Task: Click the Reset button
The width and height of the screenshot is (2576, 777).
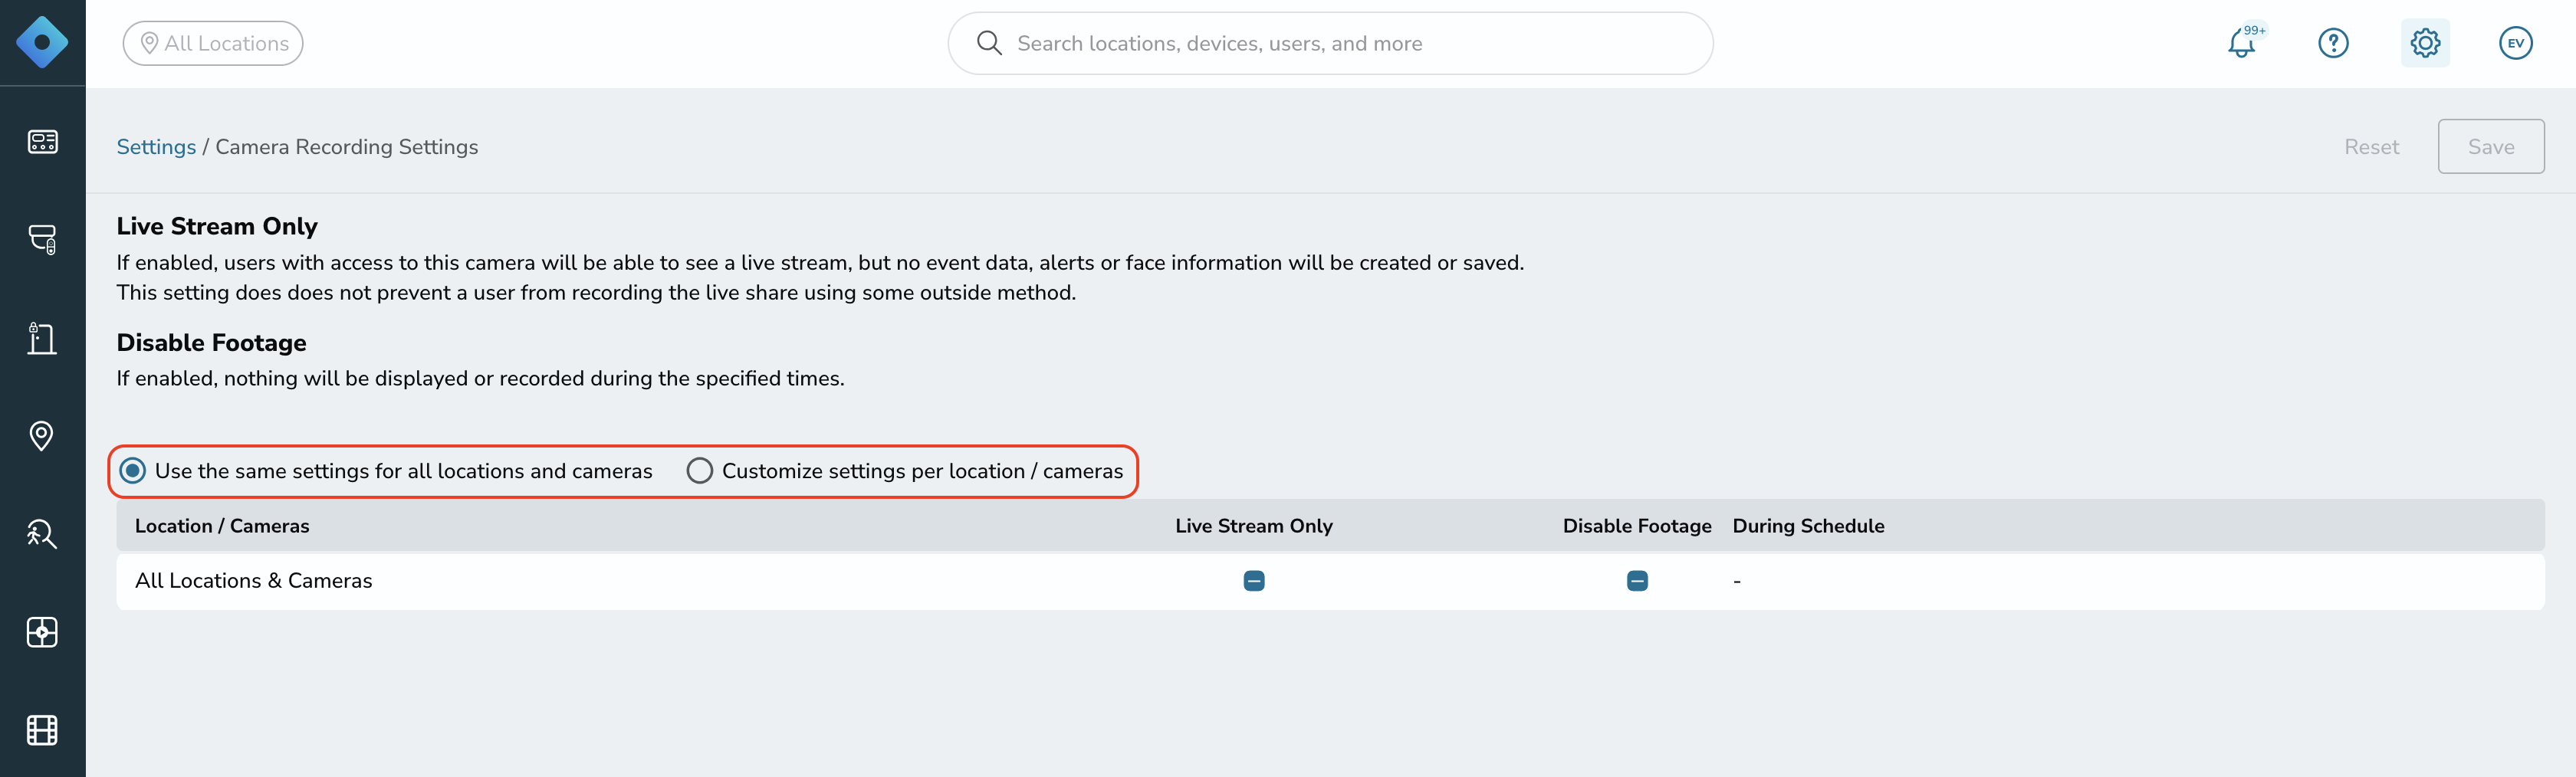Action: click(2371, 147)
